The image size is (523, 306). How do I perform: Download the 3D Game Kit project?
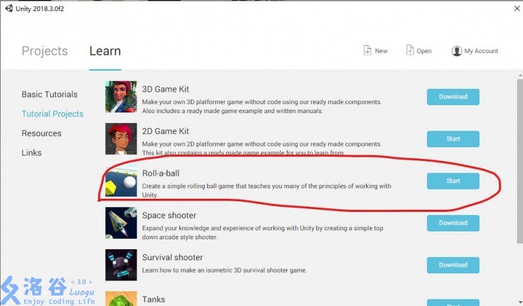[x=453, y=97]
